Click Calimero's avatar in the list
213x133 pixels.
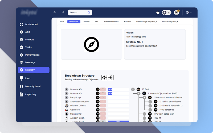click(67, 110)
